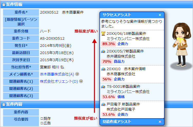Click handshake icon beside TS-0001新製品案件

coord(103,87)
